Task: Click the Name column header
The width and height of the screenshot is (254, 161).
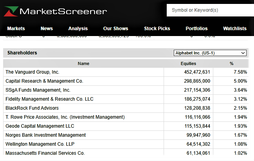Action: coord(83,63)
